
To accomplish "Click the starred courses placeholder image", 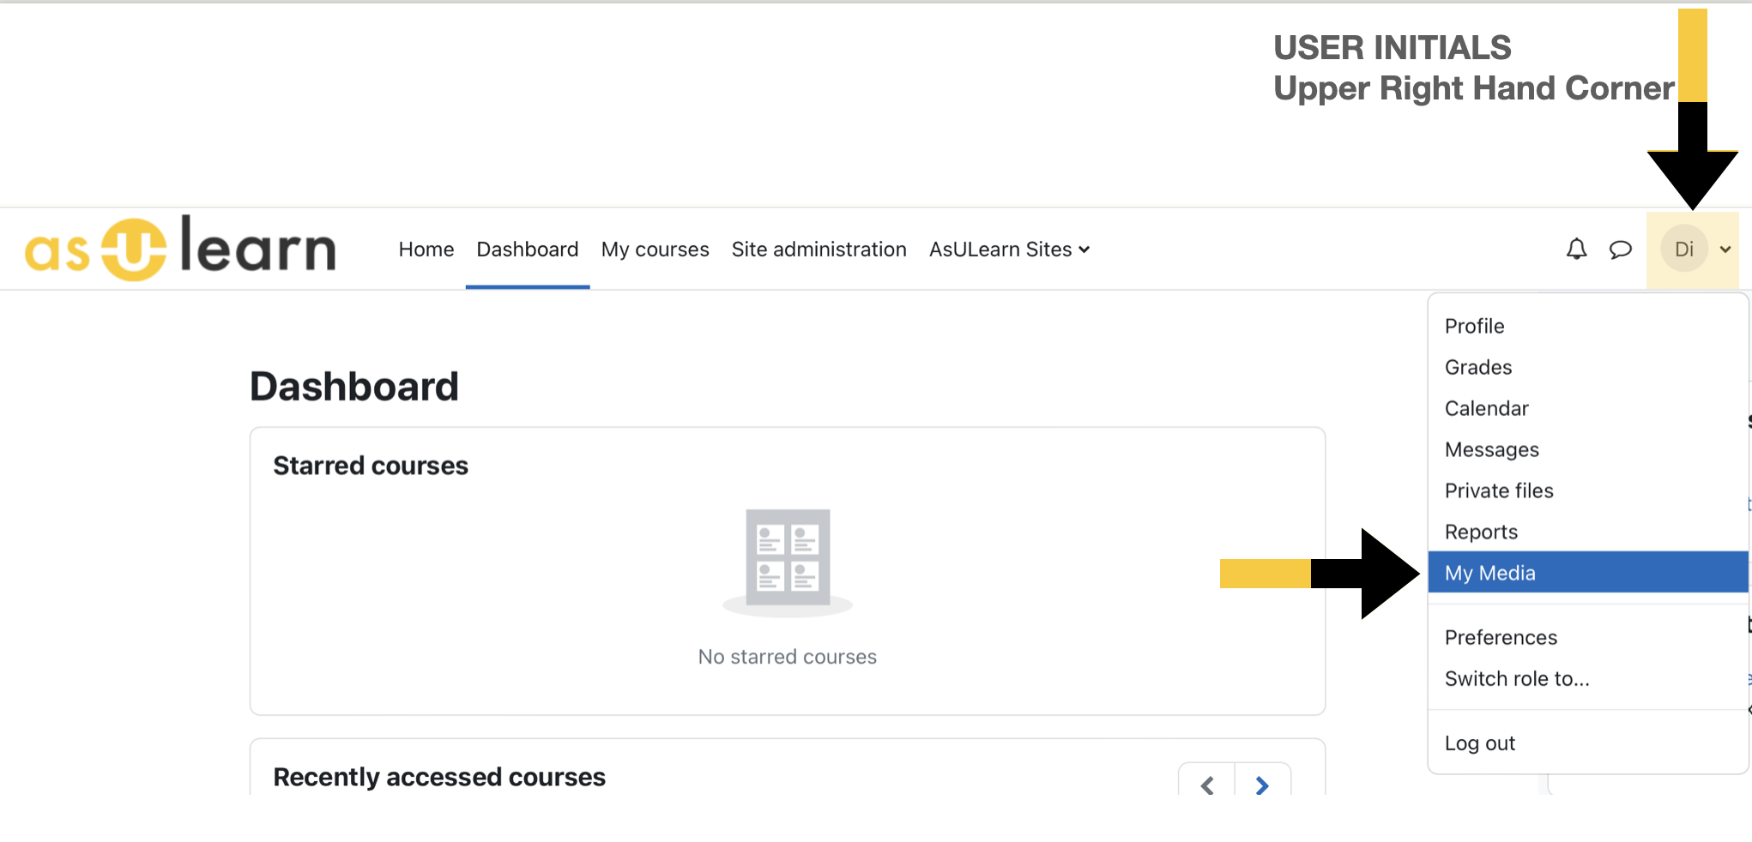I will 788,562.
